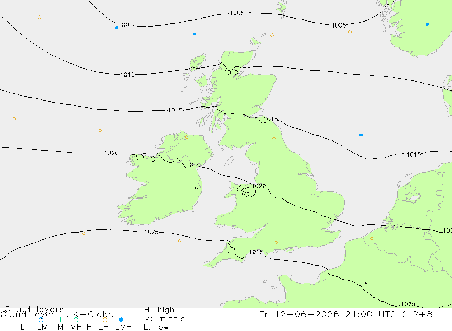Image resolution: width=452 pixels, height=331 pixels.
Task: Click the 1010 isobar label over the Atlantic
Action: (127, 75)
